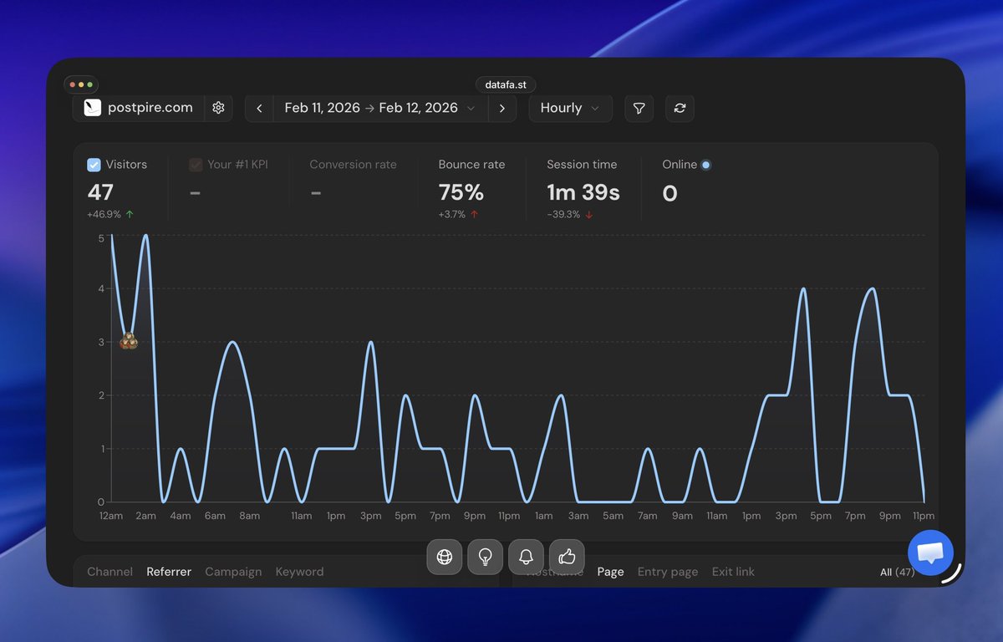The height and width of the screenshot is (642, 1003).
Task: Switch to the Entry page tab
Action: (668, 572)
